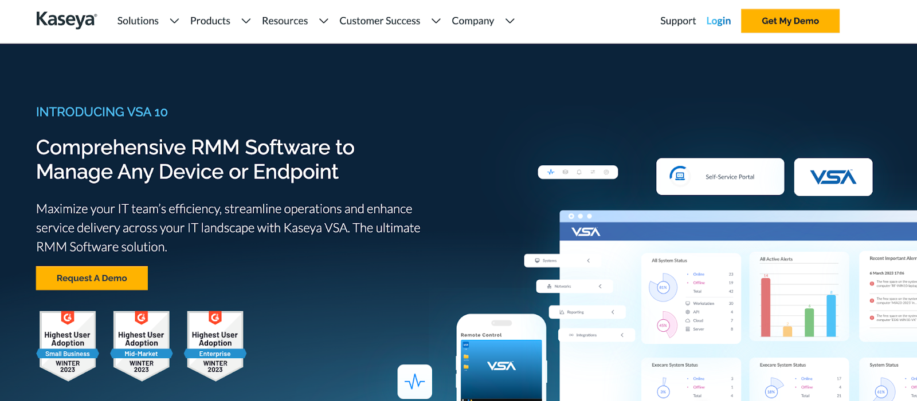Click the Reporting chart icon

(x=562, y=312)
